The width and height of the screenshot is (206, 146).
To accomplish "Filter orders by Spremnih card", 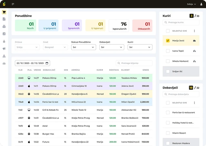I will 72,25.
